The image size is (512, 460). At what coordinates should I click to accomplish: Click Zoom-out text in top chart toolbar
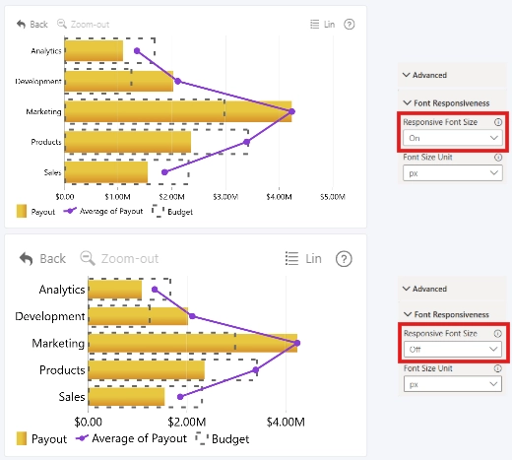click(90, 25)
